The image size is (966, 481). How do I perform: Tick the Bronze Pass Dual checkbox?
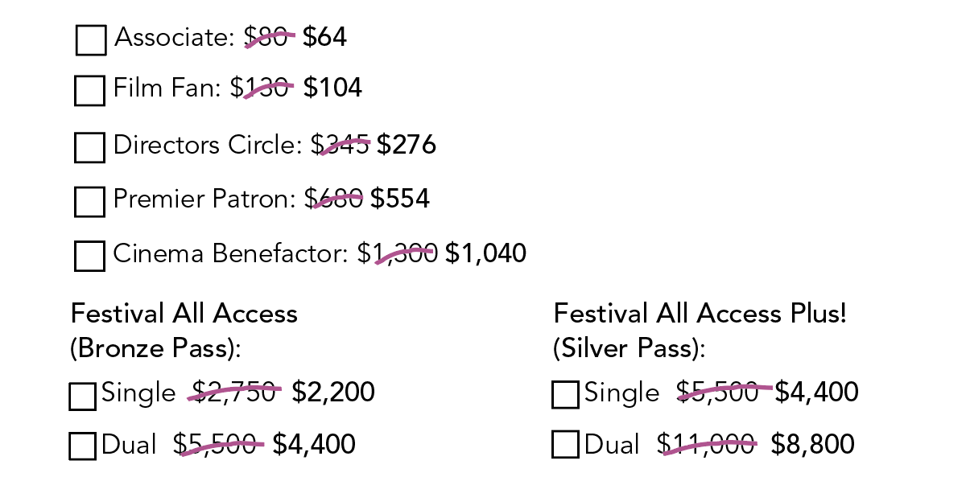[x=83, y=446]
